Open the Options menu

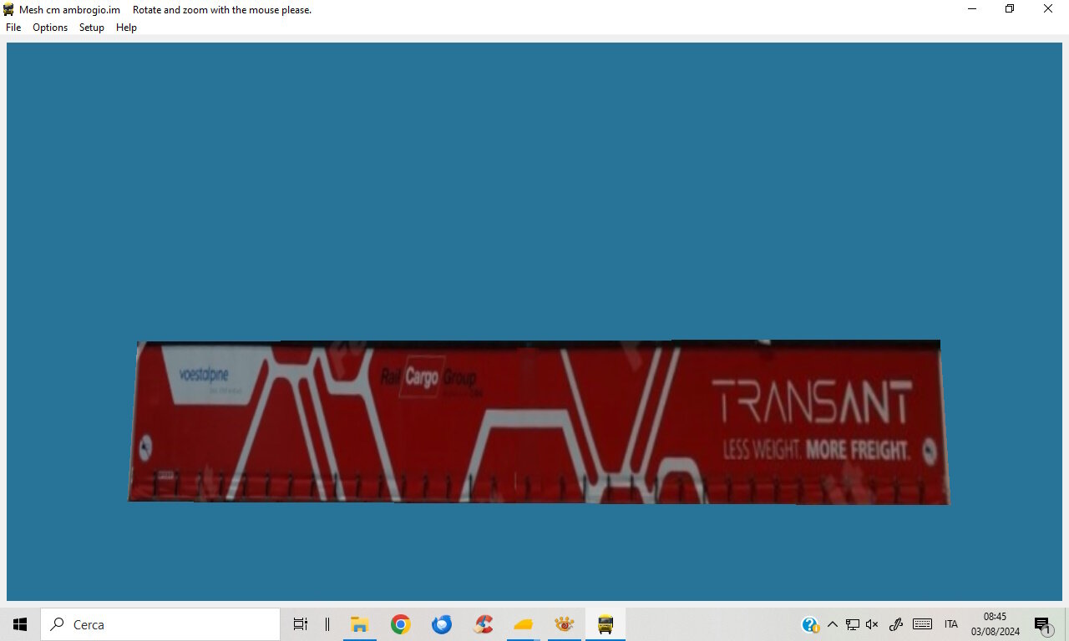tap(50, 28)
